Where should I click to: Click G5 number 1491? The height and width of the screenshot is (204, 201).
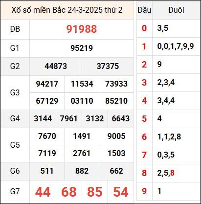[x=82, y=136]
